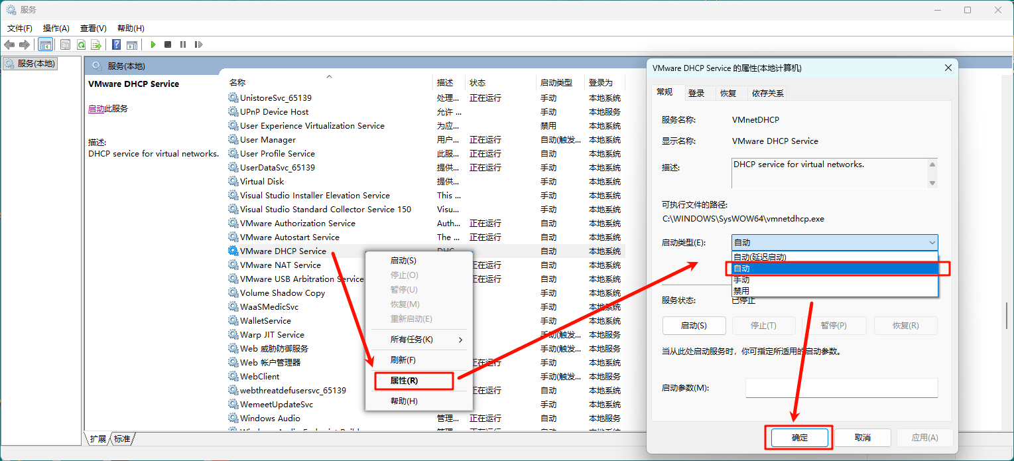Select 服务(本地) node in left tree

click(31, 64)
